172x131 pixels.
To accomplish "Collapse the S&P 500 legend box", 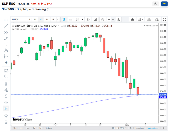I will (13, 26).
